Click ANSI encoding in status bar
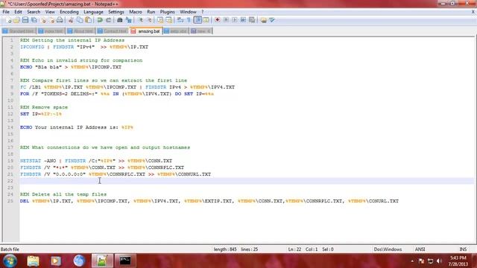Screen dimensions: 477x268 pos(420,249)
